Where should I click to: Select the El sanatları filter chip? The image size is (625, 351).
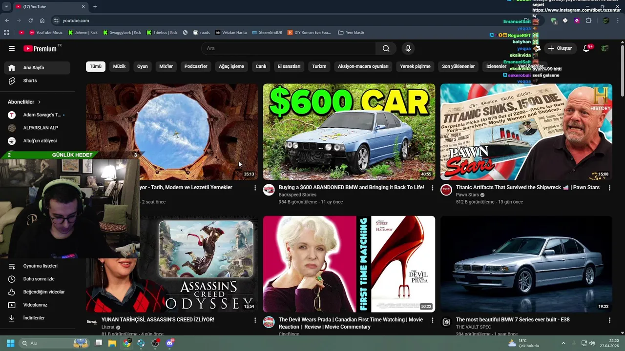[x=289, y=66]
